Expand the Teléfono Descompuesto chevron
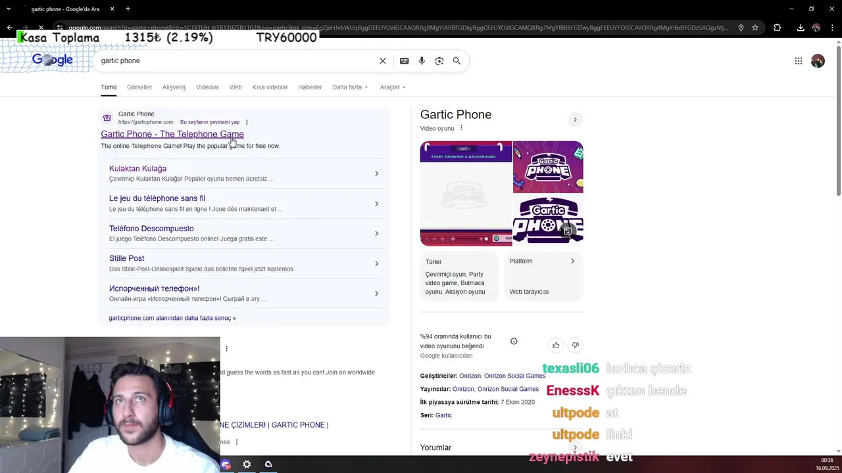 tap(376, 233)
